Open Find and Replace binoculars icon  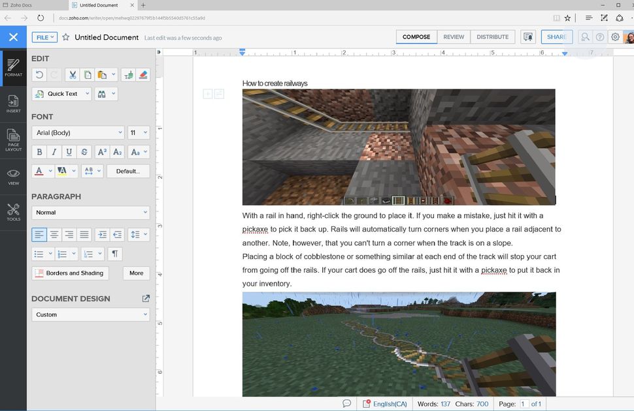101,94
